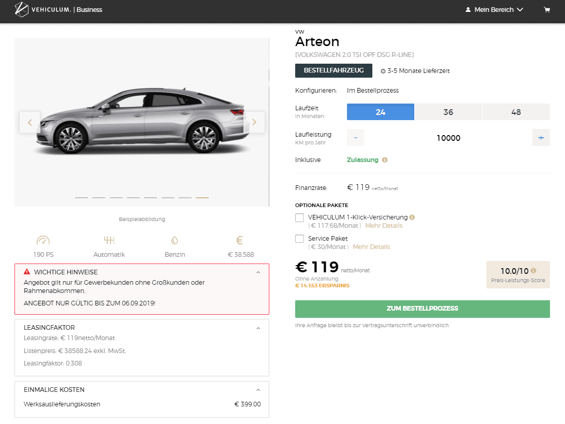Show next car image
The width and height of the screenshot is (565, 424).
254,122
